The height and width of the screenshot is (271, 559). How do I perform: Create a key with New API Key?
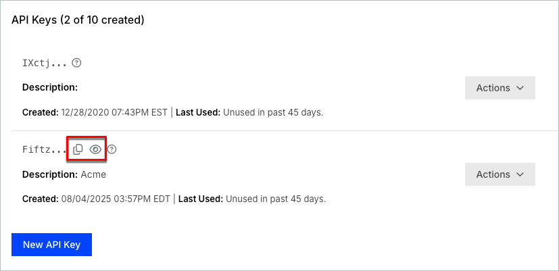tap(51, 245)
